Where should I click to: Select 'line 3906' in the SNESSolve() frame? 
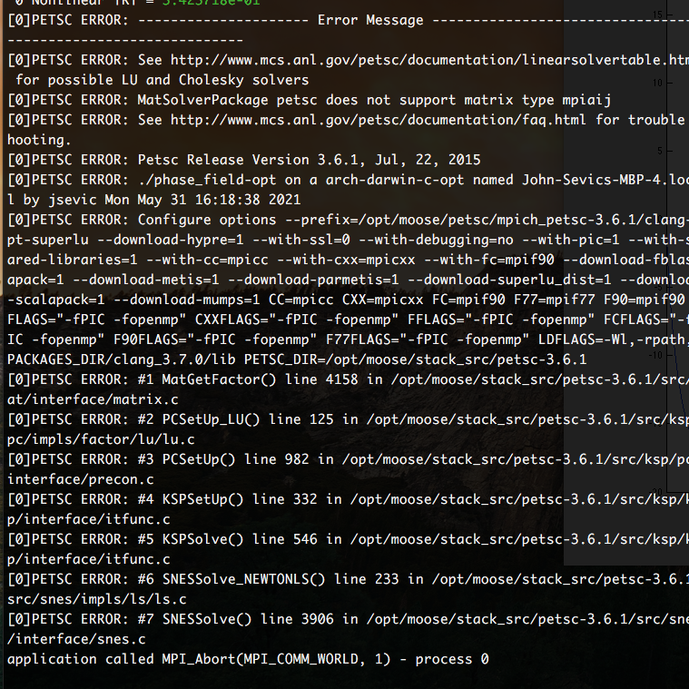[297, 620]
